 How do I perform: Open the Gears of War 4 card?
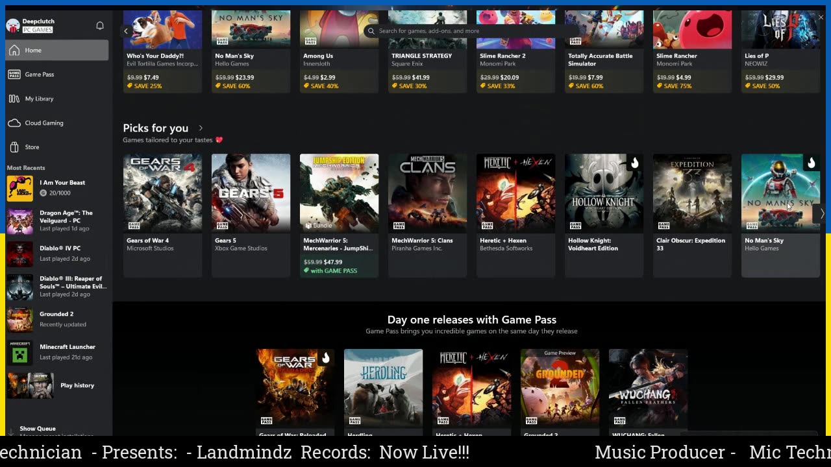point(162,215)
